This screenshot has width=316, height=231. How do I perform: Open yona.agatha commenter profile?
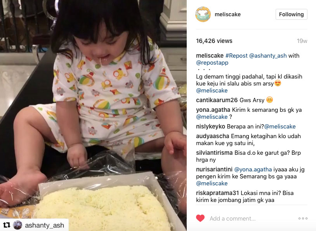[x=213, y=110]
